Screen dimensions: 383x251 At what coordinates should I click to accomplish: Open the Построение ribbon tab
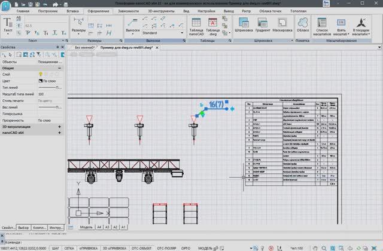[x=48, y=11]
